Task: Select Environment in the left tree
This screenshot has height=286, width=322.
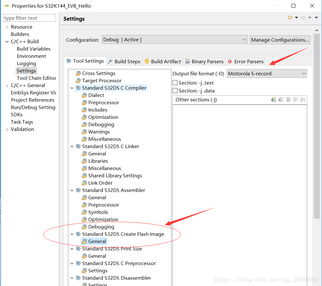Action: [x=31, y=56]
